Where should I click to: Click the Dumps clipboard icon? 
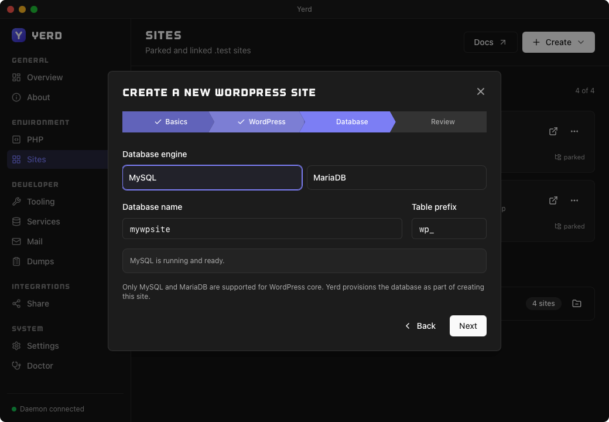[x=16, y=261]
